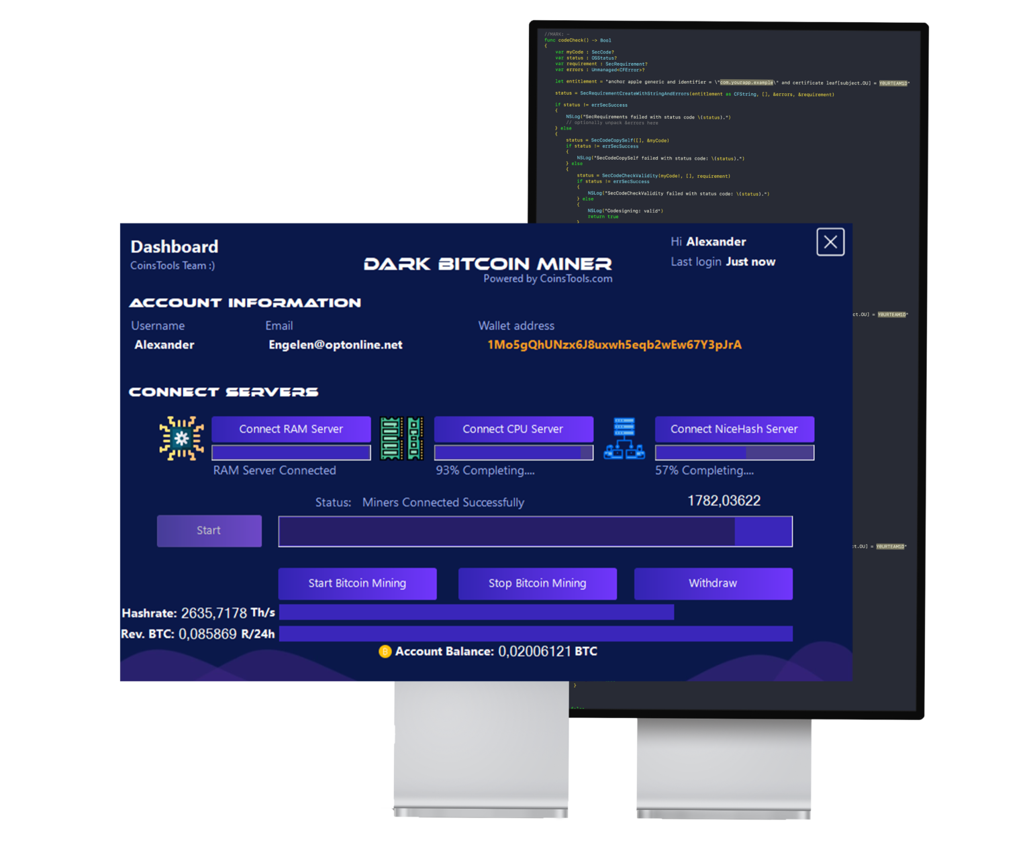1031x859 pixels.
Task: Click the Start button
Action: pos(209,531)
